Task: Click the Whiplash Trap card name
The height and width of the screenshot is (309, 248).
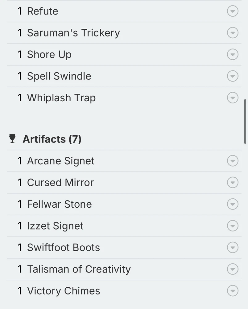Action: (61, 98)
